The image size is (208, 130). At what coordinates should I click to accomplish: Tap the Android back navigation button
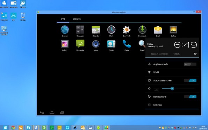[x=42, y=113]
